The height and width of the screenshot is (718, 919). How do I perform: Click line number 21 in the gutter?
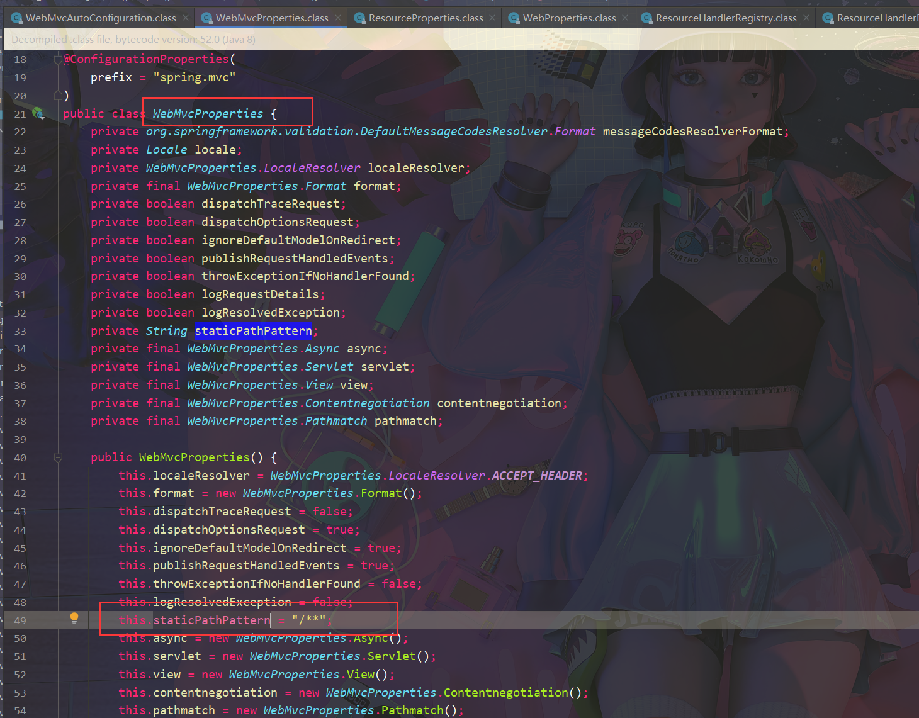coord(20,115)
